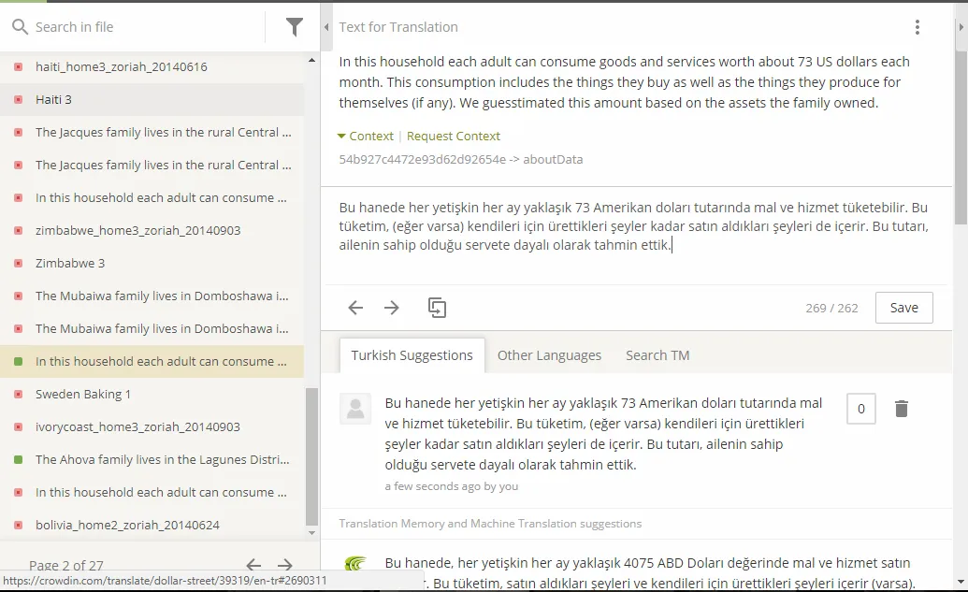Click red status icon beside Haiti 3
Screen dimensions: 968x592
click(x=19, y=99)
